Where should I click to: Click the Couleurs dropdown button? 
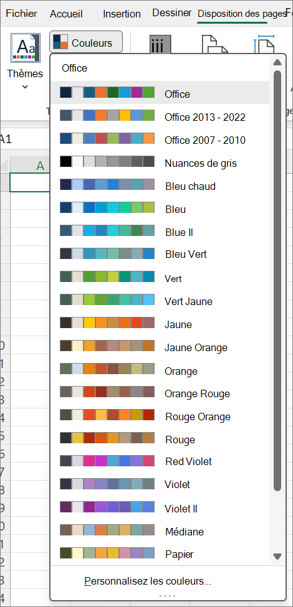tap(86, 42)
